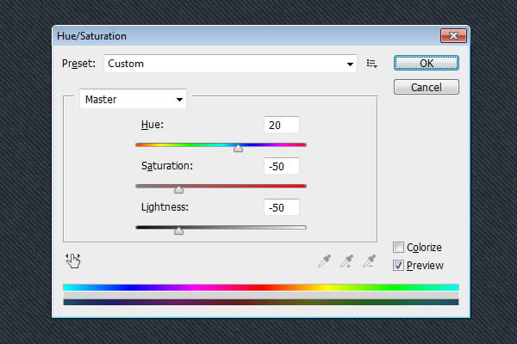Click the Hue slider handle
Screen dimensions: 517x344
tap(238, 148)
